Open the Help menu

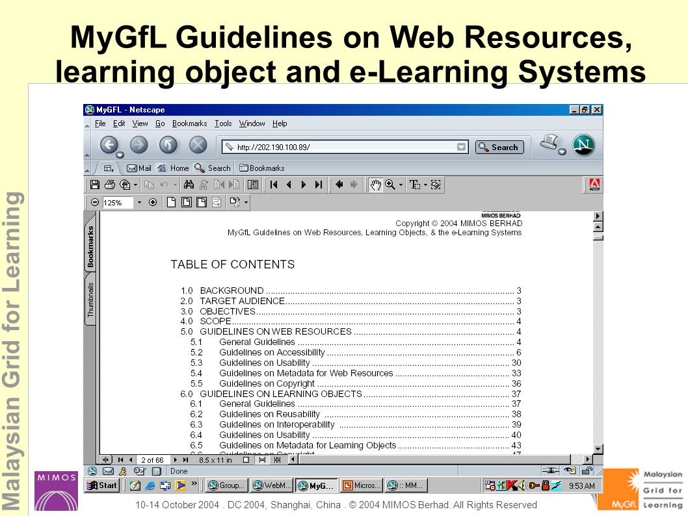pyautogui.click(x=280, y=123)
